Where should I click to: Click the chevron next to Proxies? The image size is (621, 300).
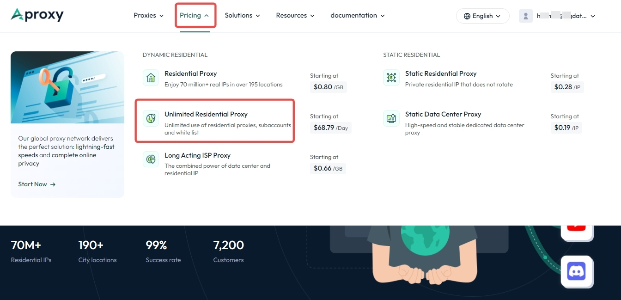point(161,16)
